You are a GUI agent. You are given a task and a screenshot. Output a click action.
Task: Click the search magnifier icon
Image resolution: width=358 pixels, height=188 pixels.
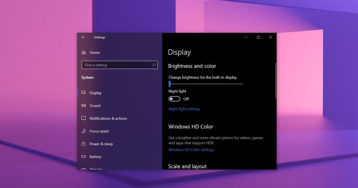tap(154, 65)
